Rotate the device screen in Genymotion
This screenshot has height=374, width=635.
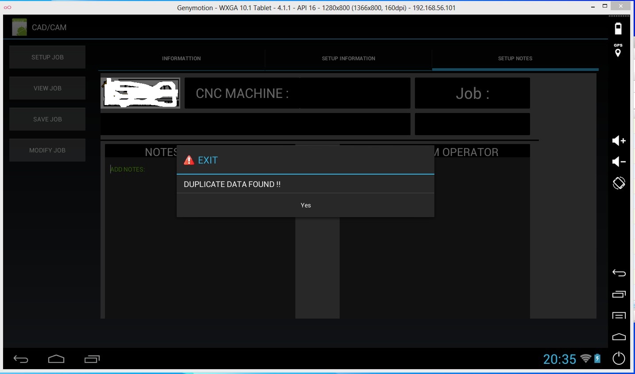point(619,183)
